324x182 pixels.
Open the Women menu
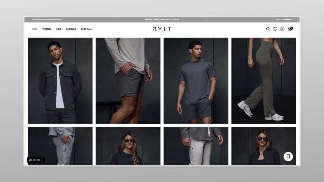[47, 29]
